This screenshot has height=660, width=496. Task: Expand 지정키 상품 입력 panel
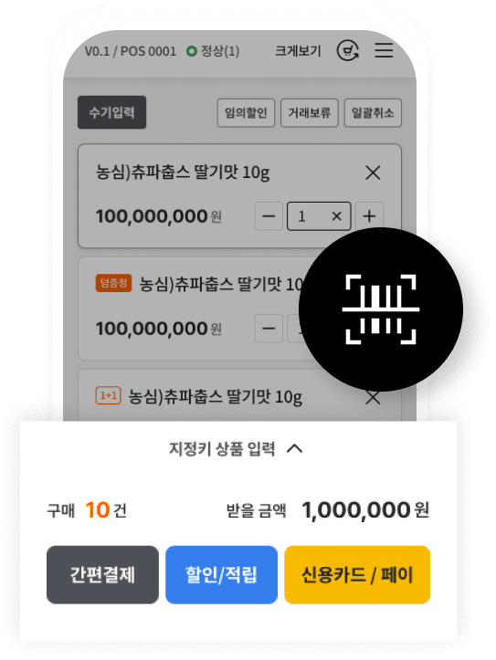coord(237,449)
